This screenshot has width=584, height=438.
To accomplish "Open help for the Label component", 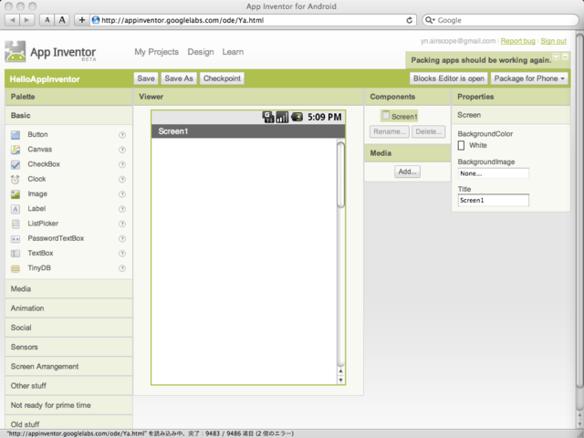I will coord(122,209).
